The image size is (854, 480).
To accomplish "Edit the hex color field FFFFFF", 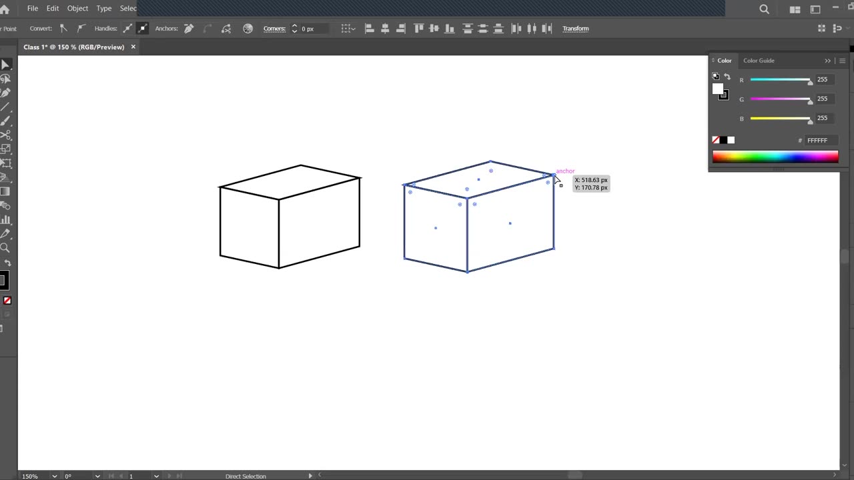I will [x=821, y=141].
